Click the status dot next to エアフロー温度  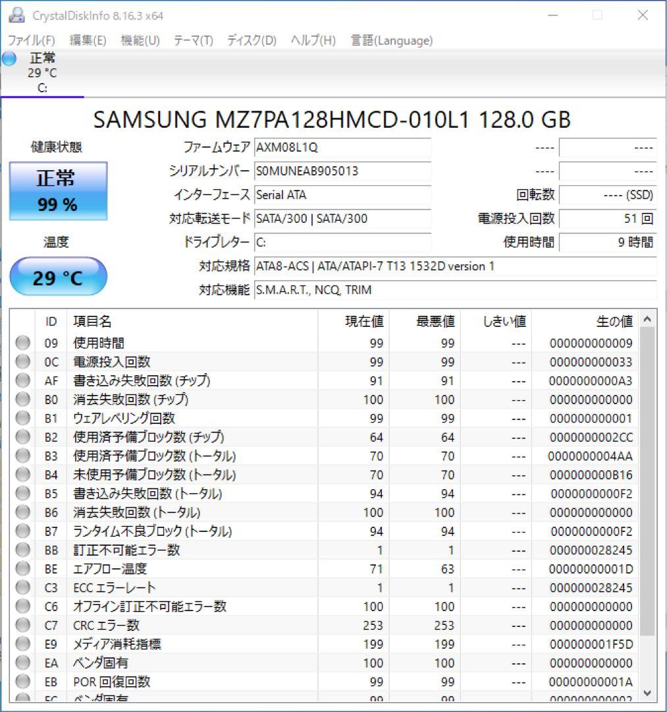click(x=22, y=568)
